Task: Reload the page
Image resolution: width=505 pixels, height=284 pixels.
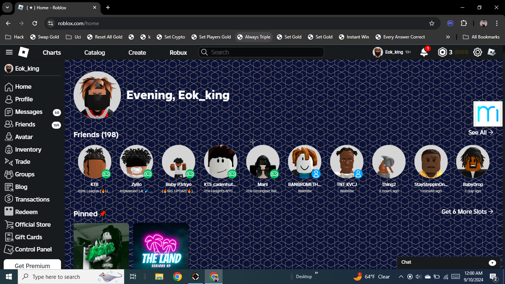Action: click(x=35, y=23)
